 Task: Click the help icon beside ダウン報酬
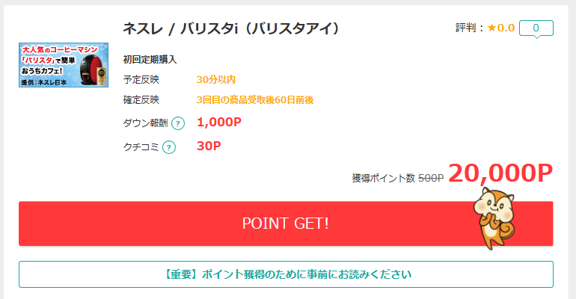pos(178,123)
